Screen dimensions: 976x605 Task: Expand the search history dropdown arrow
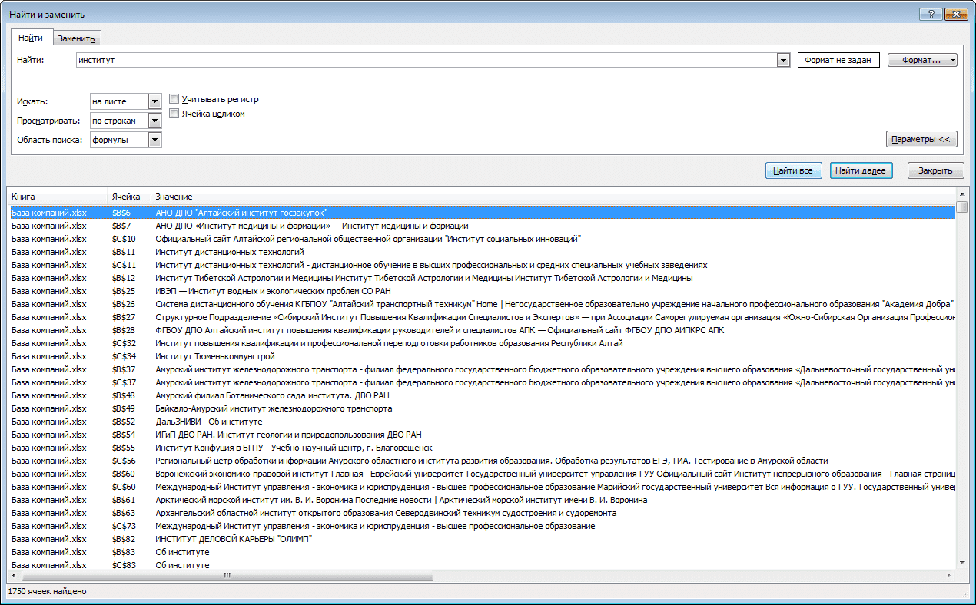click(x=783, y=60)
